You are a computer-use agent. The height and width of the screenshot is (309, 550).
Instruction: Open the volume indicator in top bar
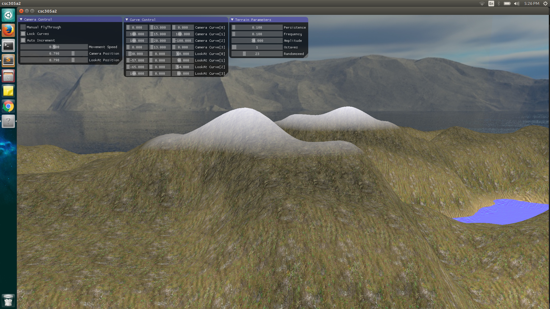(516, 3)
